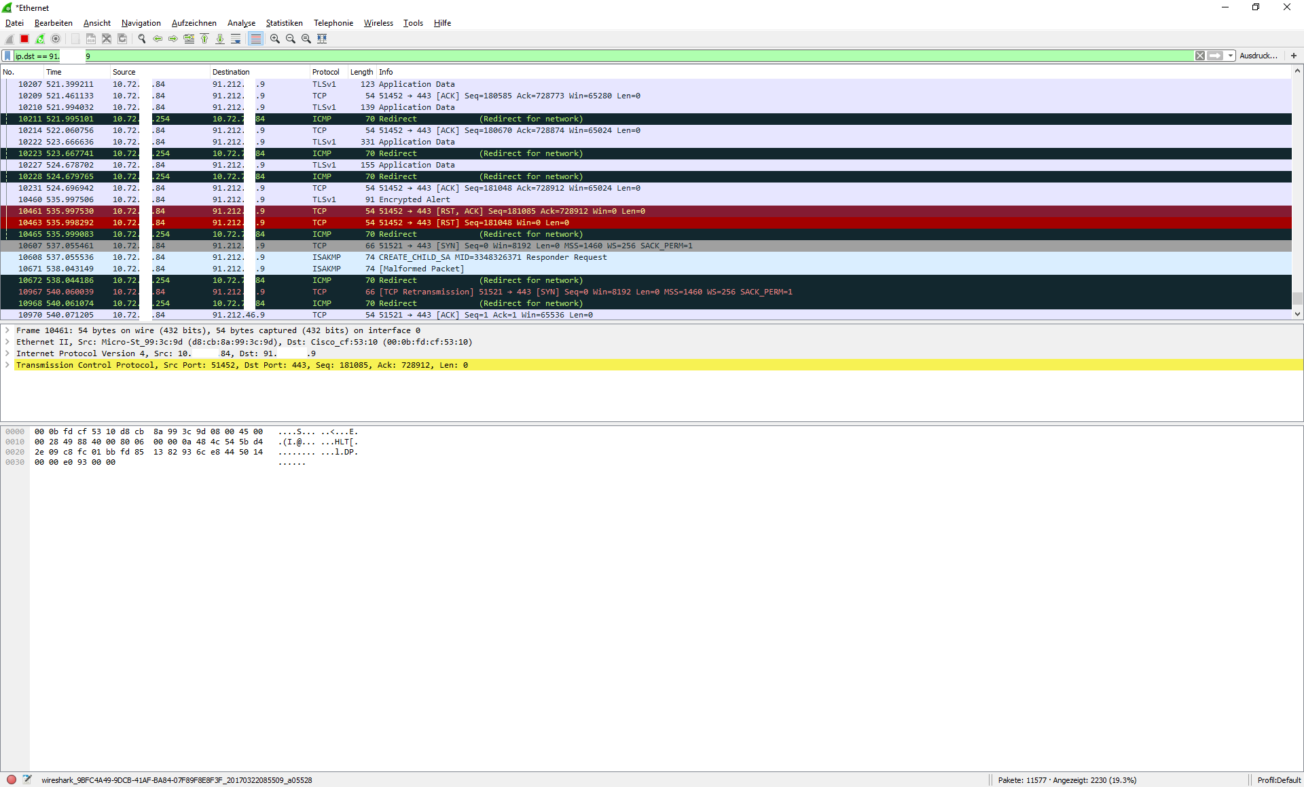
Task: Zoom in on packet list text
Action: pyautogui.click(x=274, y=39)
